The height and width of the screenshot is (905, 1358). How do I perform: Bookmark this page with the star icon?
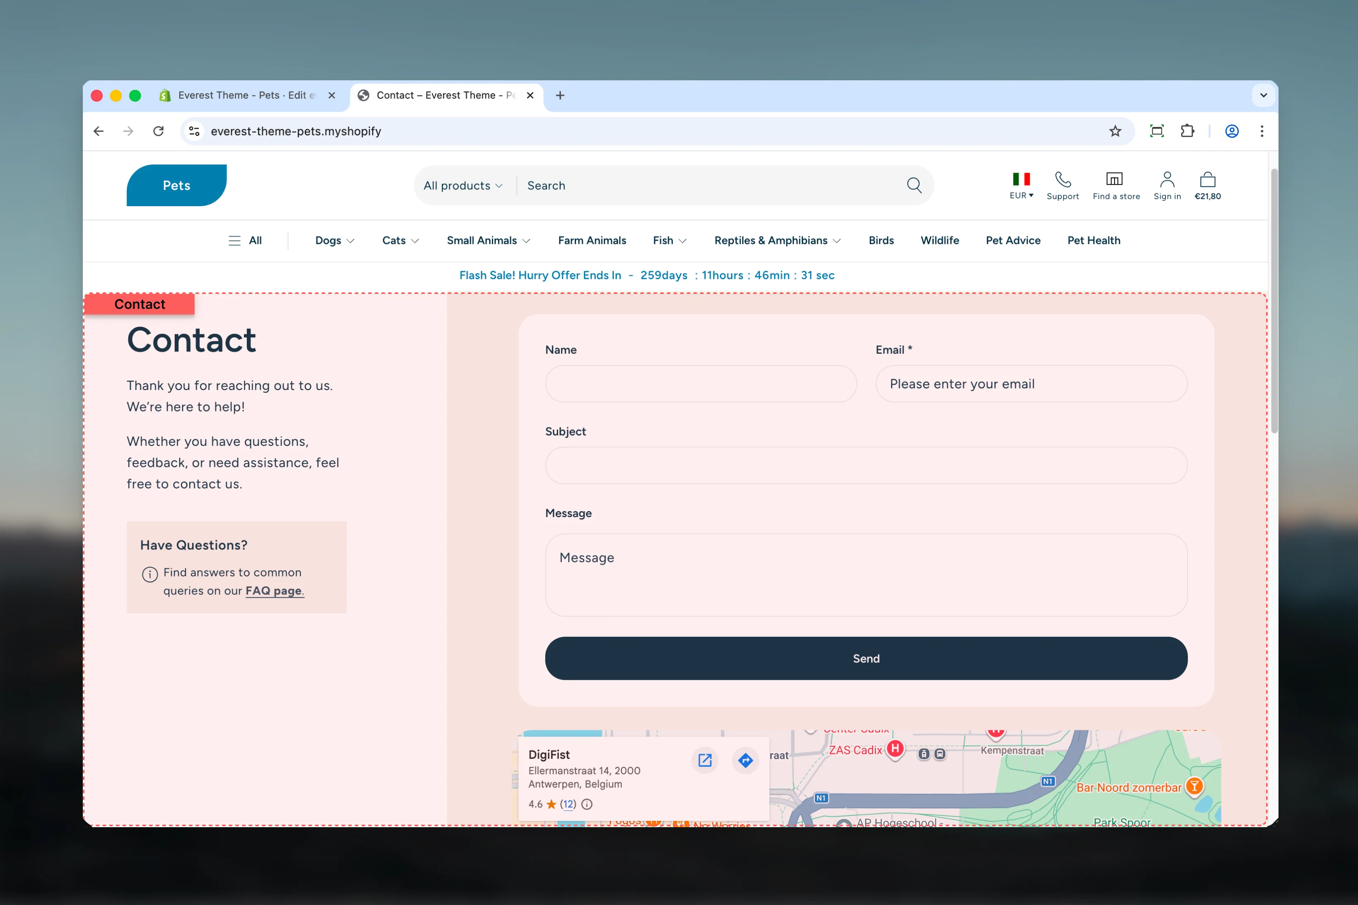[1115, 131]
